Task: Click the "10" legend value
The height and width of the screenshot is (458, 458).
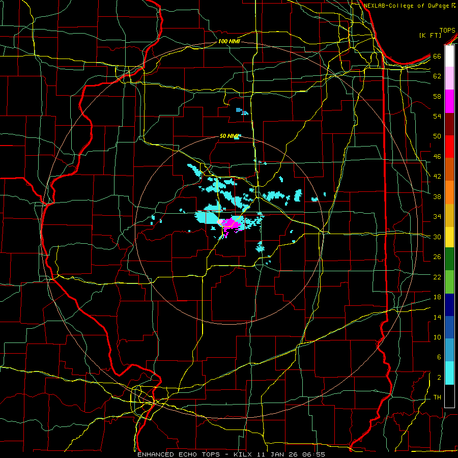Action: [x=437, y=337]
